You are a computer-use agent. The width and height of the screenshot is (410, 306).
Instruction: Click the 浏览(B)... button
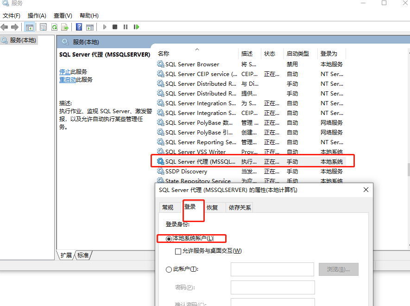[338, 269]
